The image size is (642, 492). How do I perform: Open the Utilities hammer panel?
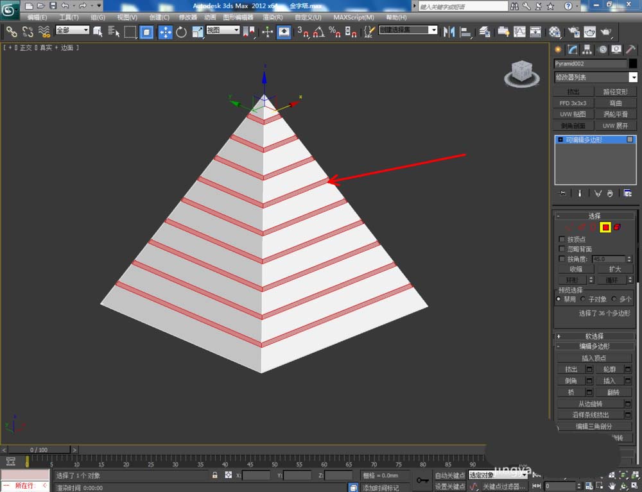(x=630, y=49)
